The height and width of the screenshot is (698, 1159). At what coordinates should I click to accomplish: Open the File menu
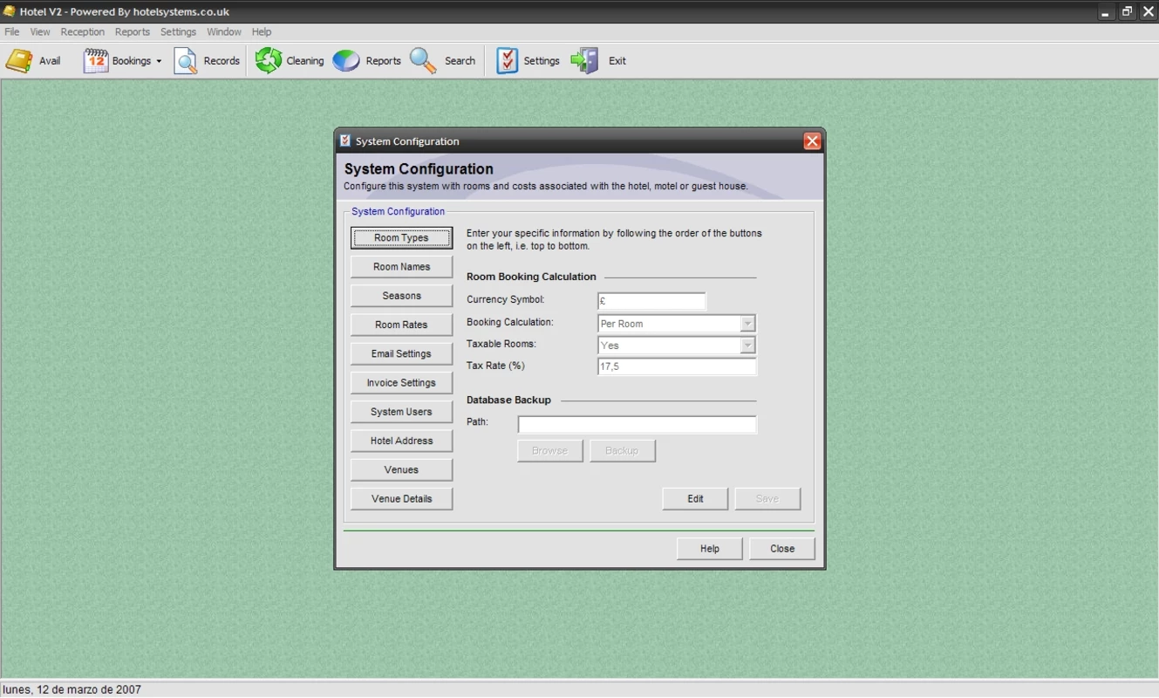(12, 32)
